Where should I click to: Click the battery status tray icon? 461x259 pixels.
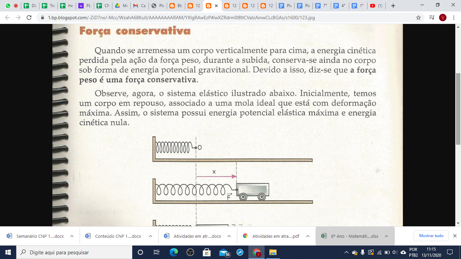[x=387, y=252]
